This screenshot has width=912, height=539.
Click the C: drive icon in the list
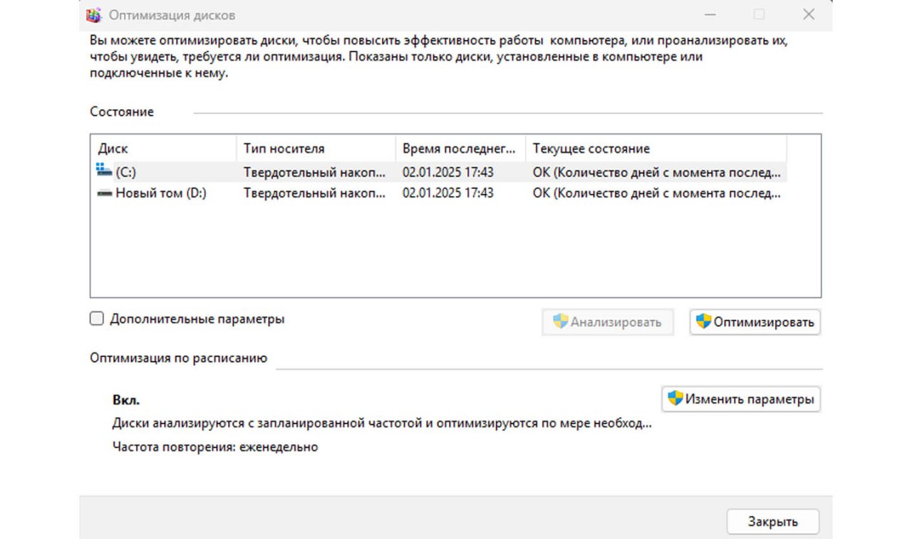point(104,170)
